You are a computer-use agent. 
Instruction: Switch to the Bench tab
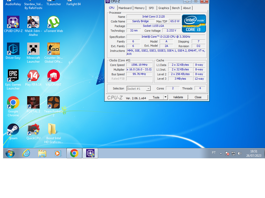point(176,8)
